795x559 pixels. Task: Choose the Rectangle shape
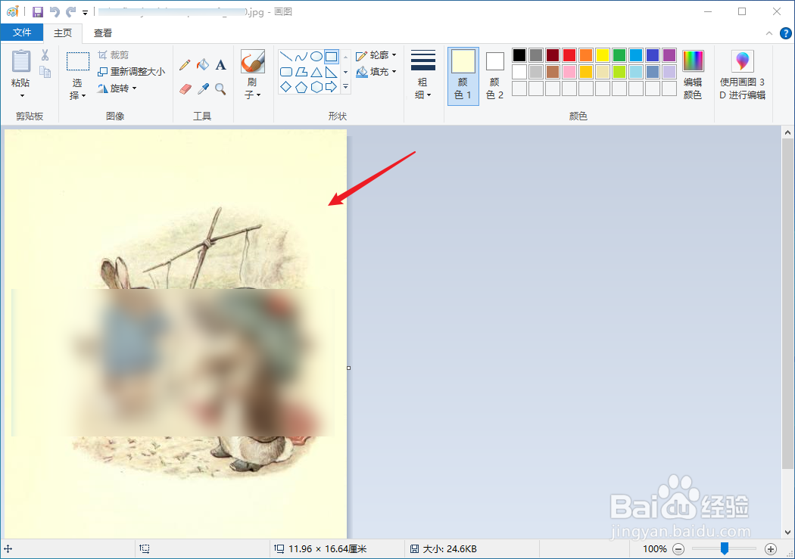pos(331,56)
